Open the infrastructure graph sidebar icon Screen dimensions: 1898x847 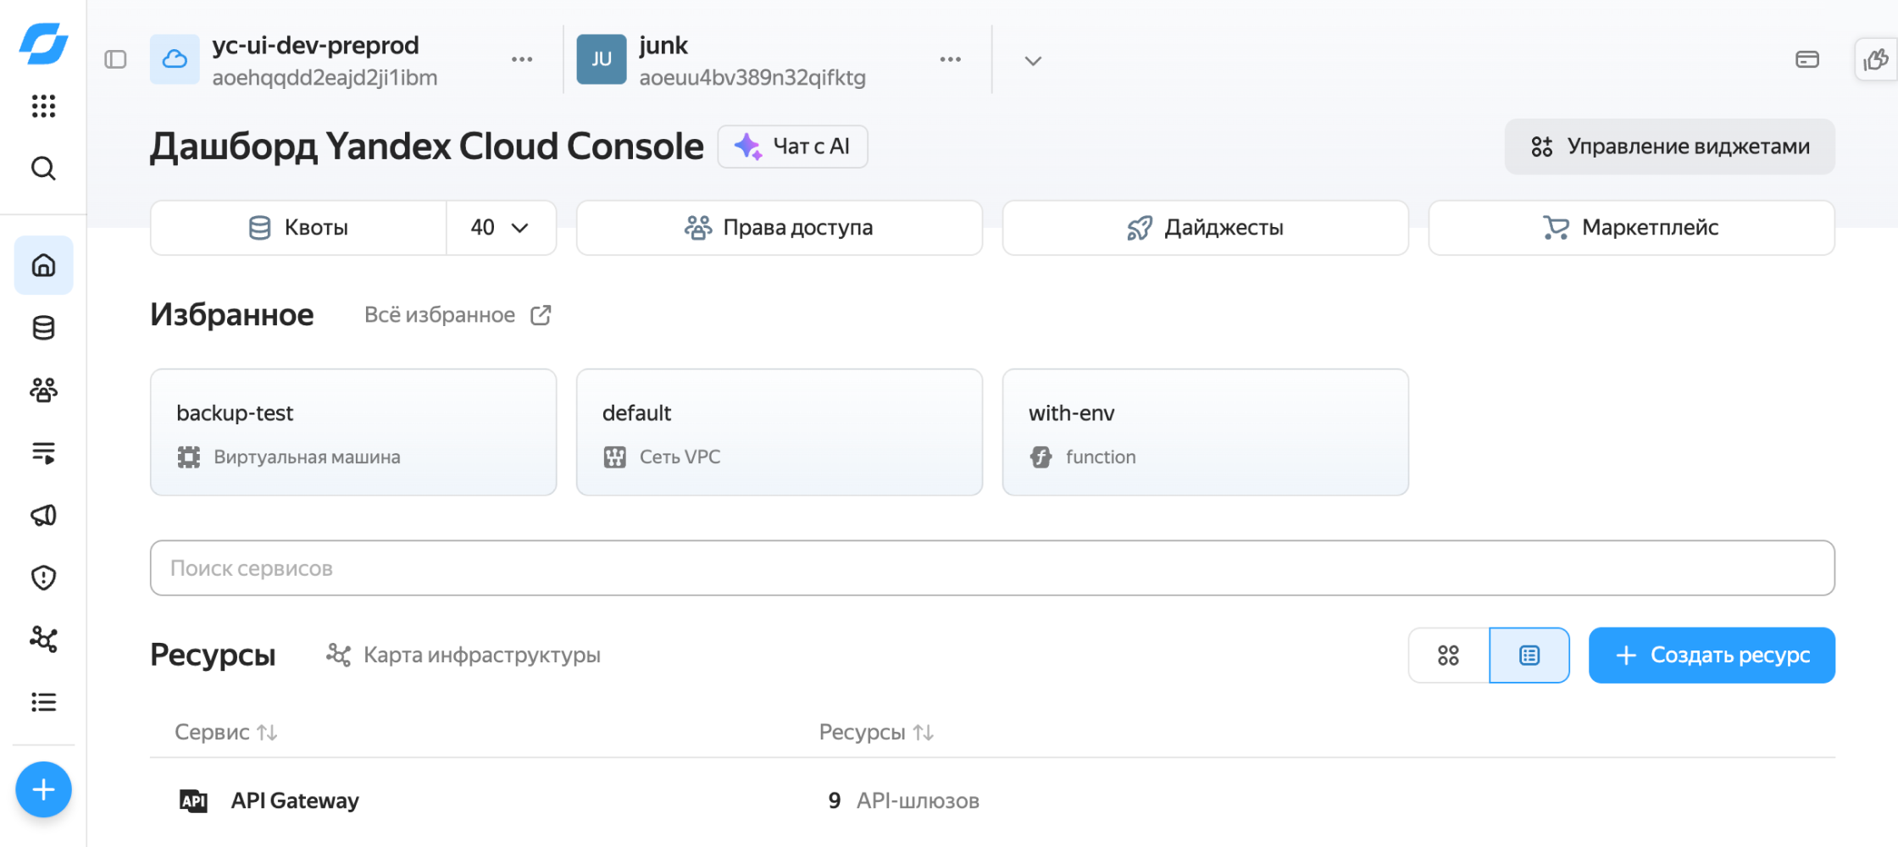[43, 639]
